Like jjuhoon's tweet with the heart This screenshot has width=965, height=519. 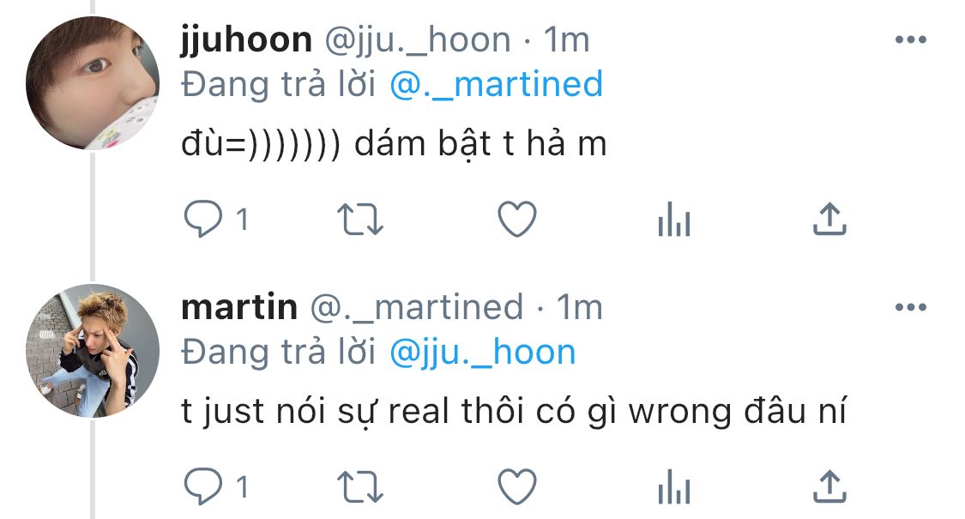(517, 219)
